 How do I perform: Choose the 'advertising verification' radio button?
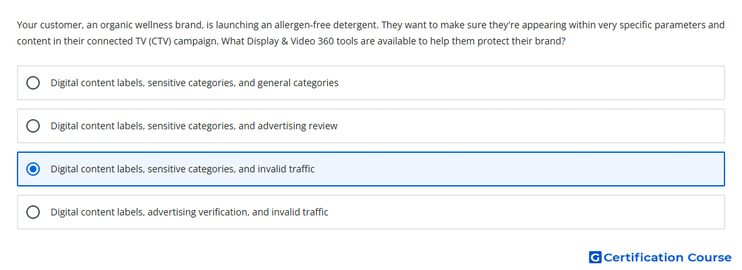point(32,212)
